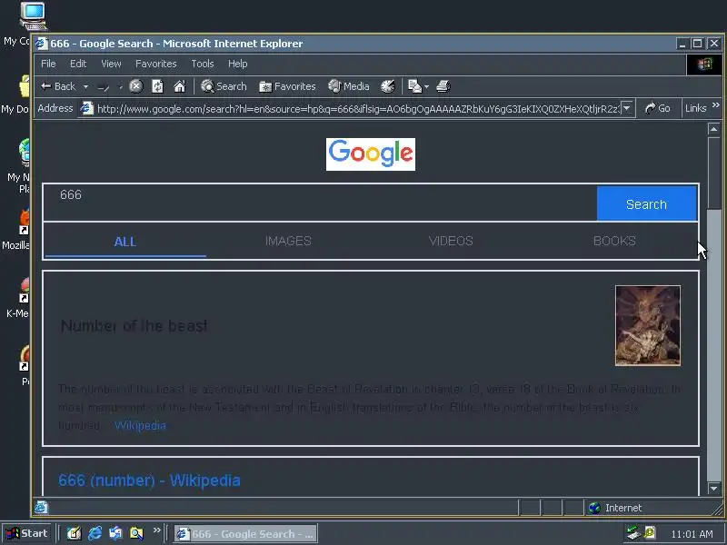
Task: Click the Internet zone status indicator
Action: click(x=614, y=508)
